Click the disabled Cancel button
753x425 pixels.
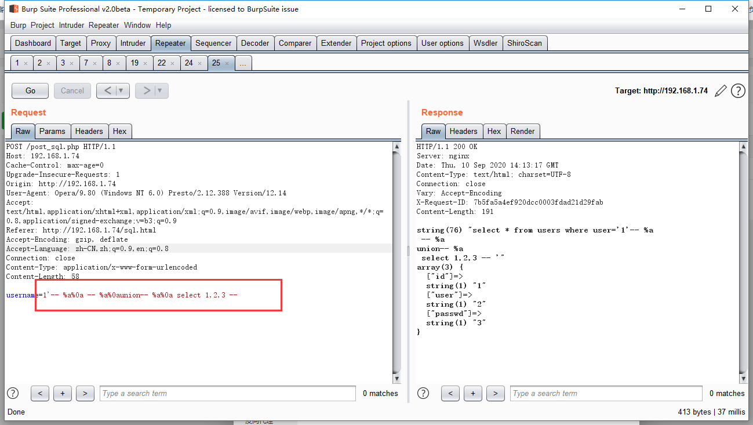(x=72, y=90)
